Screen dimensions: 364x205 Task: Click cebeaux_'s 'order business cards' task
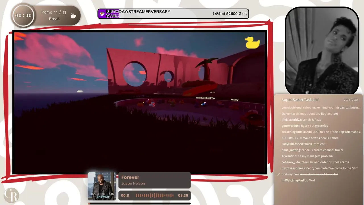(x=315, y=162)
